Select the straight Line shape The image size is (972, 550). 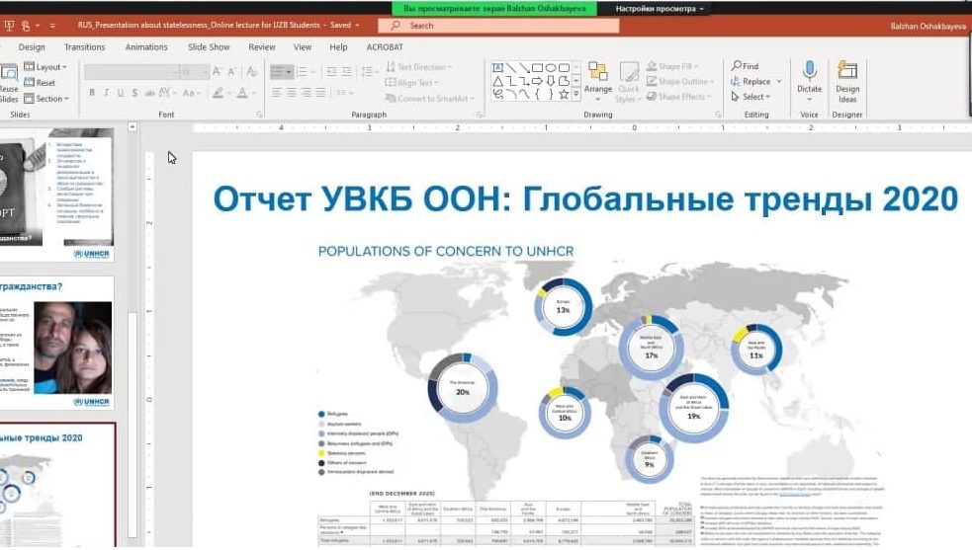[511, 67]
